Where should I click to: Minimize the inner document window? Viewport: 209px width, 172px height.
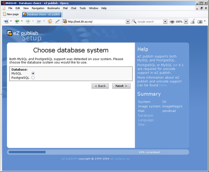pyautogui.click(x=197, y=8)
